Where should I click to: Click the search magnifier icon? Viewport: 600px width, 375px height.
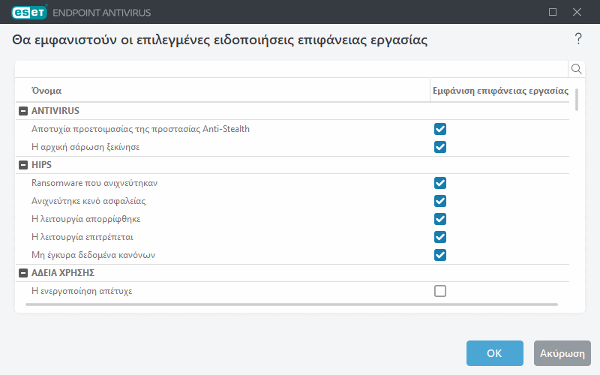point(576,69)
